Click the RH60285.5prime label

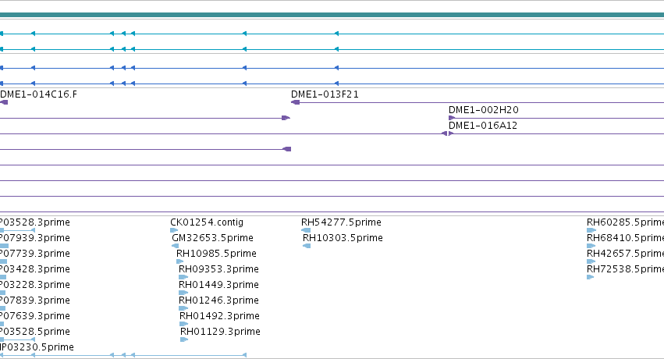[x=625, y=222]
